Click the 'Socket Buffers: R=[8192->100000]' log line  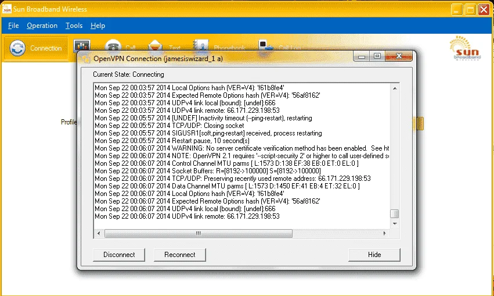pos(208,171)
